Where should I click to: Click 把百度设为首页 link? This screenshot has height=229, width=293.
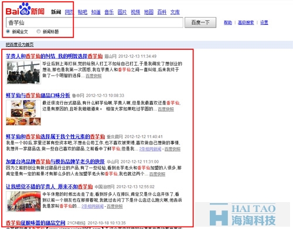pos(19,45)
